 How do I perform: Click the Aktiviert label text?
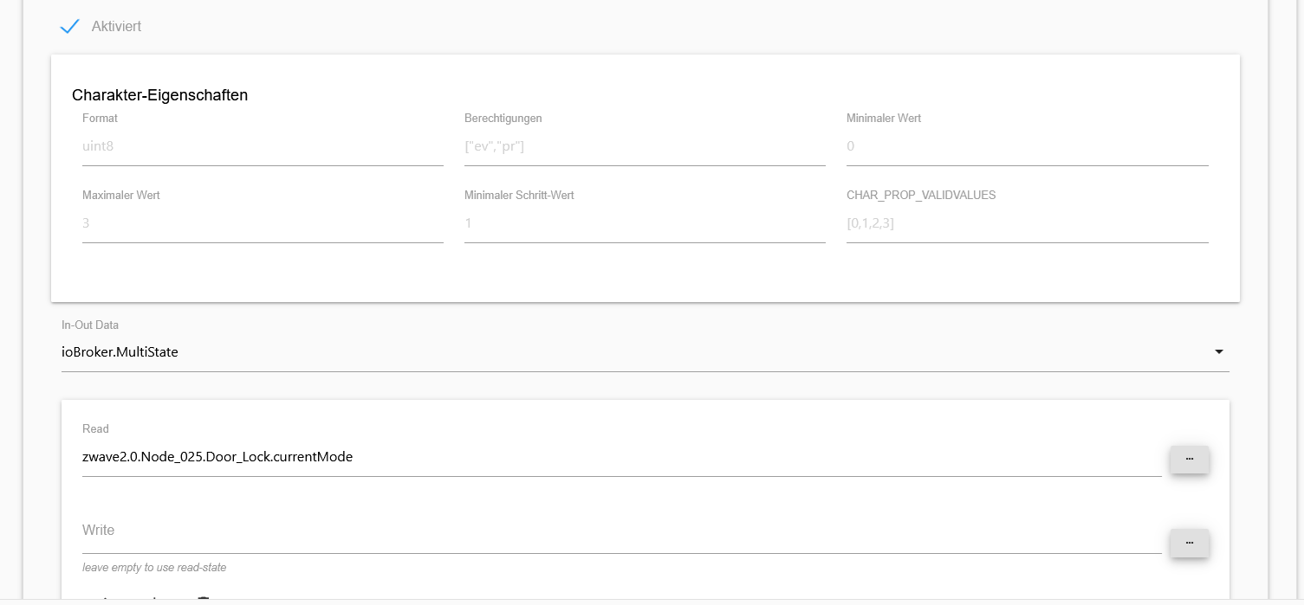coord(116,27)
